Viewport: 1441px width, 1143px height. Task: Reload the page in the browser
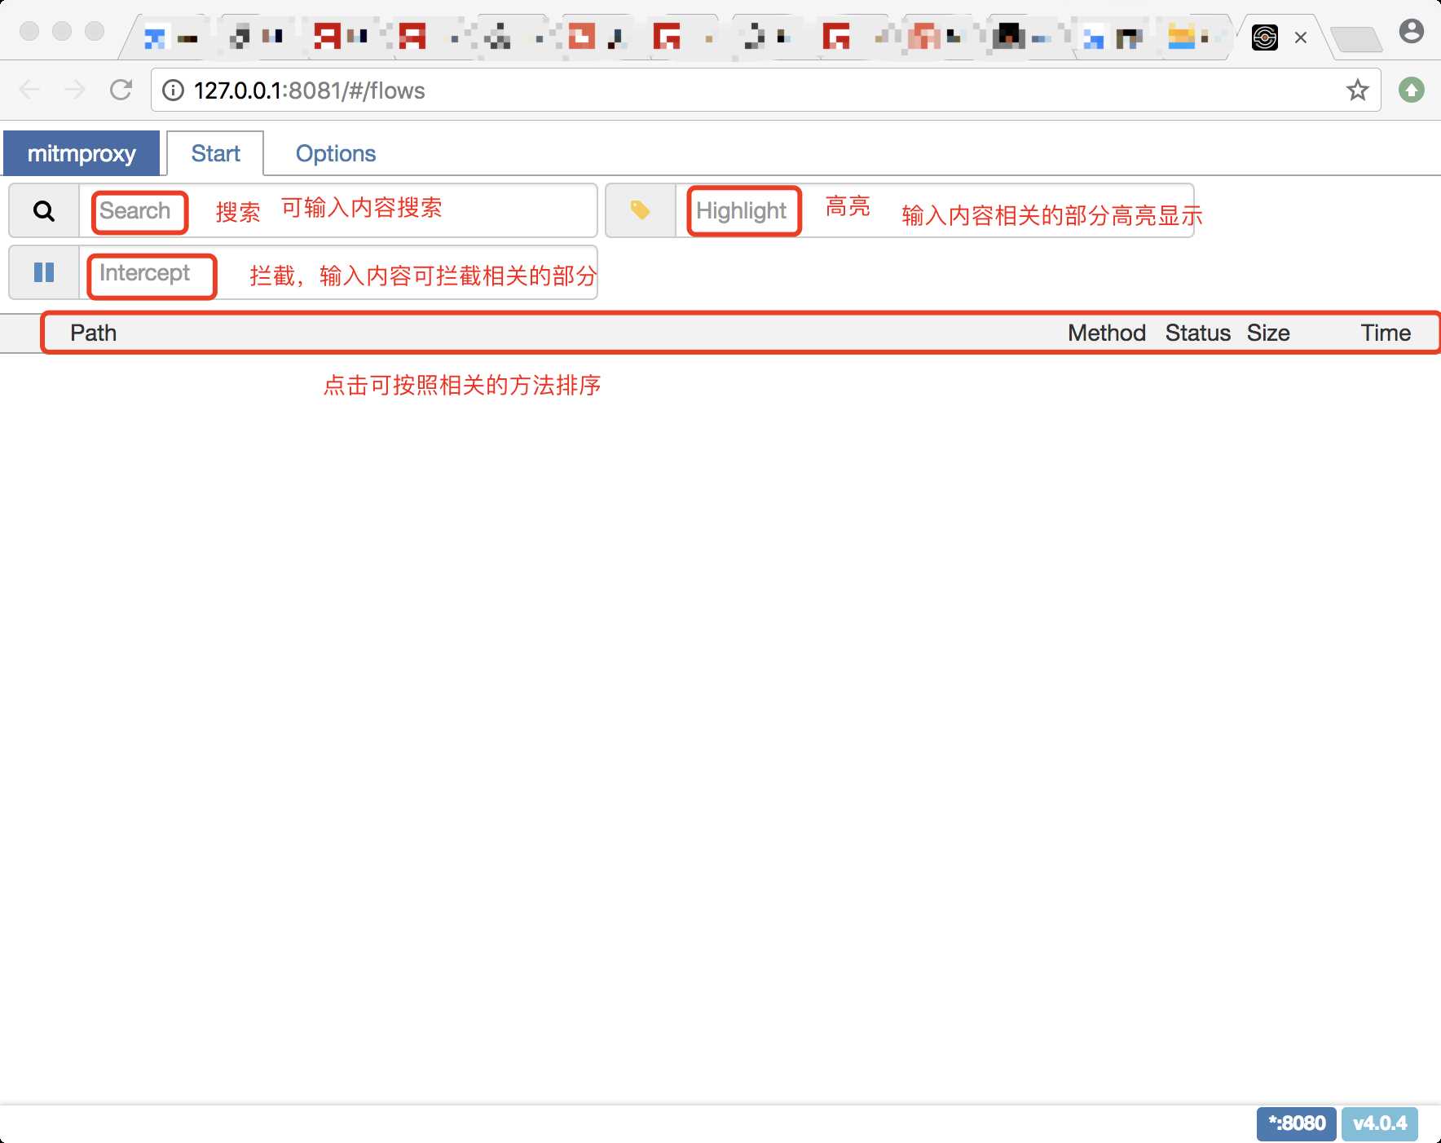click(x=121, y=90)
